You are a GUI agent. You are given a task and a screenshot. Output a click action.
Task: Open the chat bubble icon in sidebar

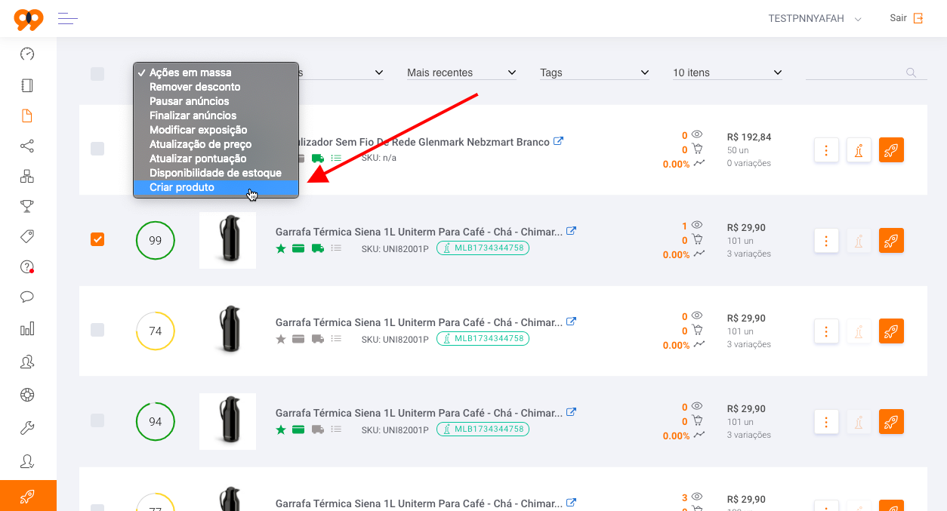27,297
